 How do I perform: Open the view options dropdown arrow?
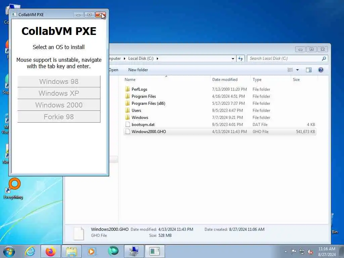click(x=298, y=70)
